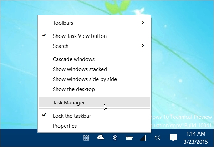
Task: Open the volume speaker icon
Action: click(157, 138)
